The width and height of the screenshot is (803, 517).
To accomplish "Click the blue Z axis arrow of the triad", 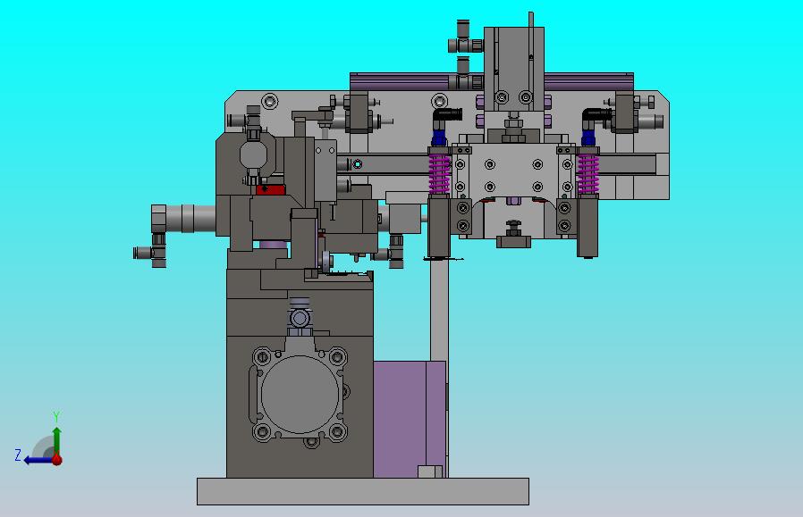I will [38, 460].
